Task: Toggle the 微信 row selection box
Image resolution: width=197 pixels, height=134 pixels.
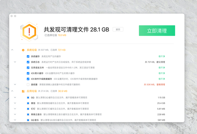Action: point(28,103)
